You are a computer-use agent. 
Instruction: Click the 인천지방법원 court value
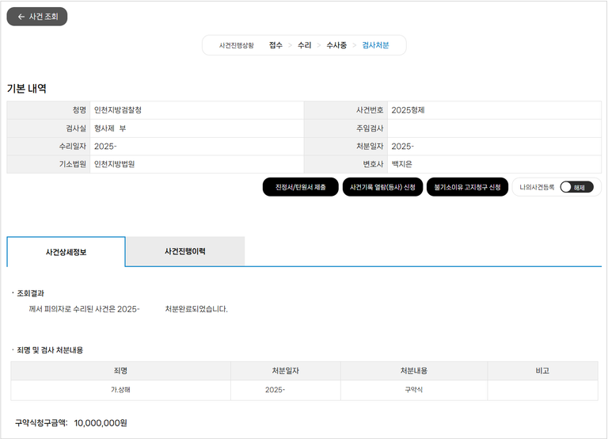coord(120,164)
